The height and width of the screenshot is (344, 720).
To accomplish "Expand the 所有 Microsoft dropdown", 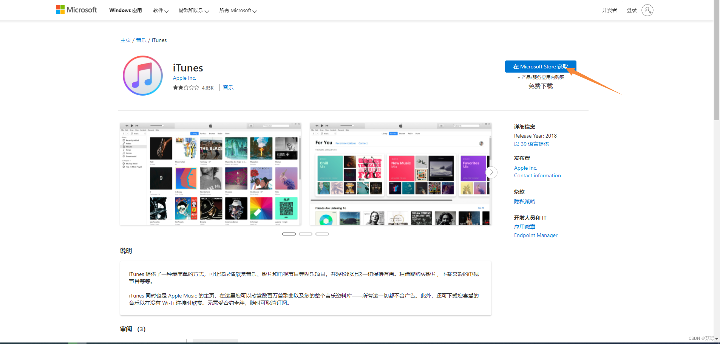I will point(238,11).
